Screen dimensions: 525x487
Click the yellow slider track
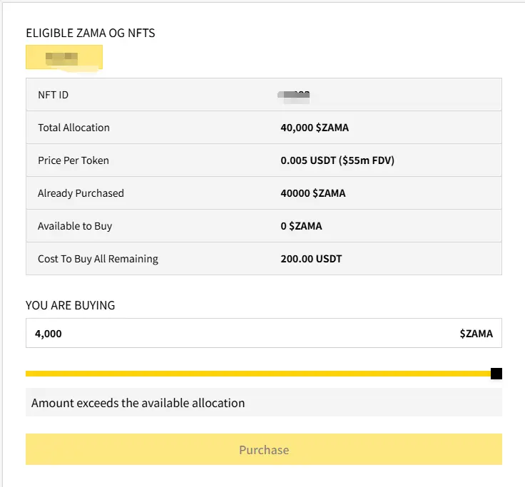[x=257, y=374]
